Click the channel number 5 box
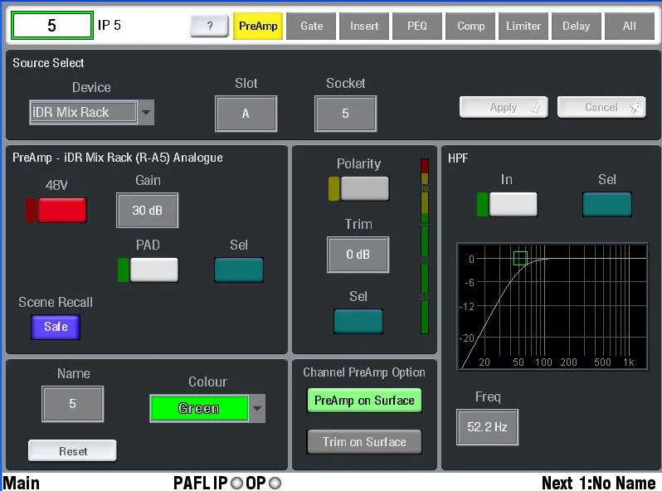 coord(52,26)
